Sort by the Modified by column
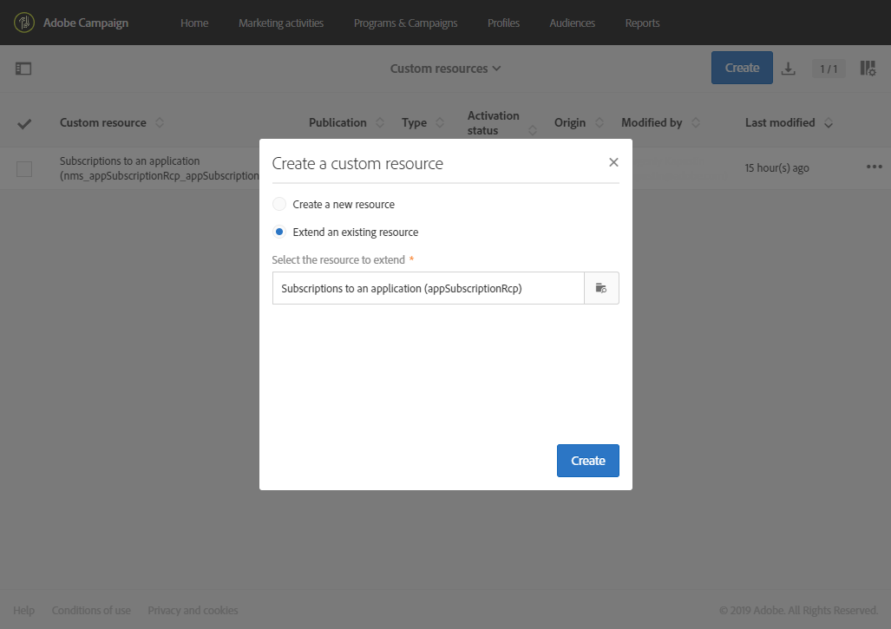Screen dimensions: 891x629 pos(696,122)
